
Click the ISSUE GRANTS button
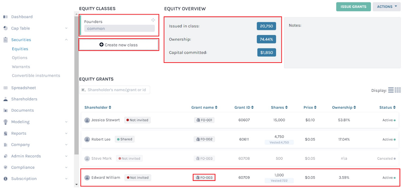[x=353, y=7]
